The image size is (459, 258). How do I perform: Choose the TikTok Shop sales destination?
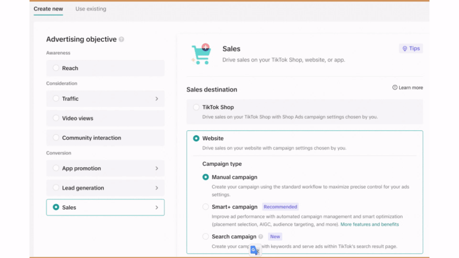[196, 107]
